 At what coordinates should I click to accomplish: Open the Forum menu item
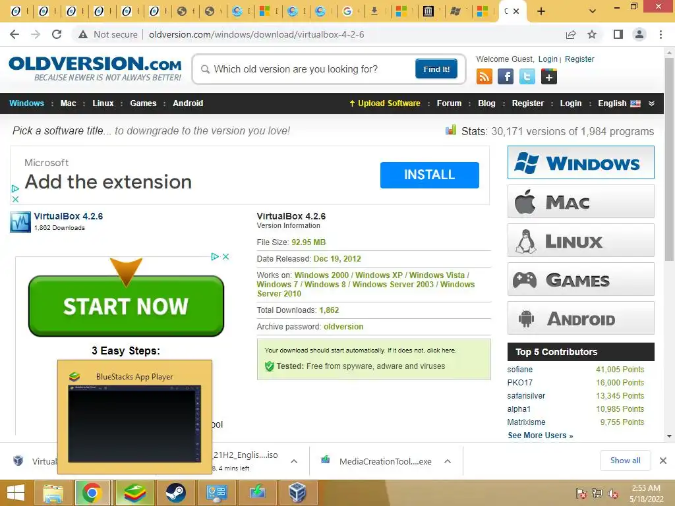(x=449, y=103)
